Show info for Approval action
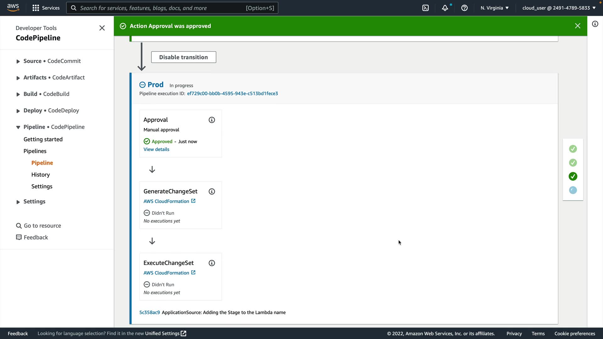 212,120
